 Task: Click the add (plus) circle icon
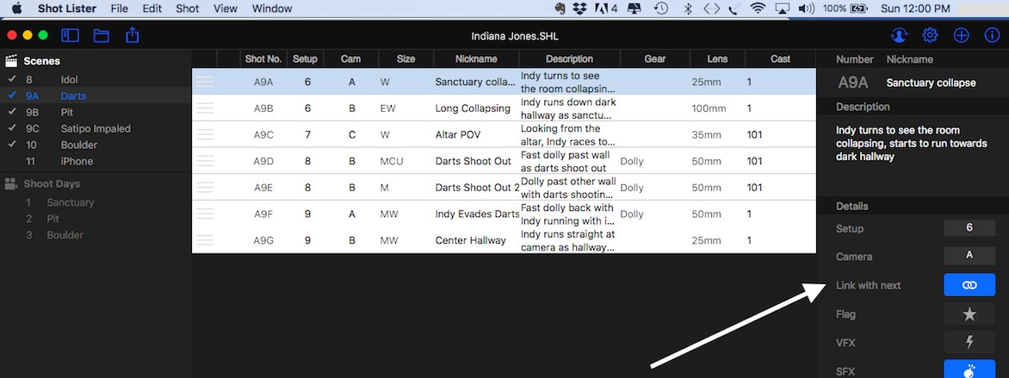coord(962,35)
